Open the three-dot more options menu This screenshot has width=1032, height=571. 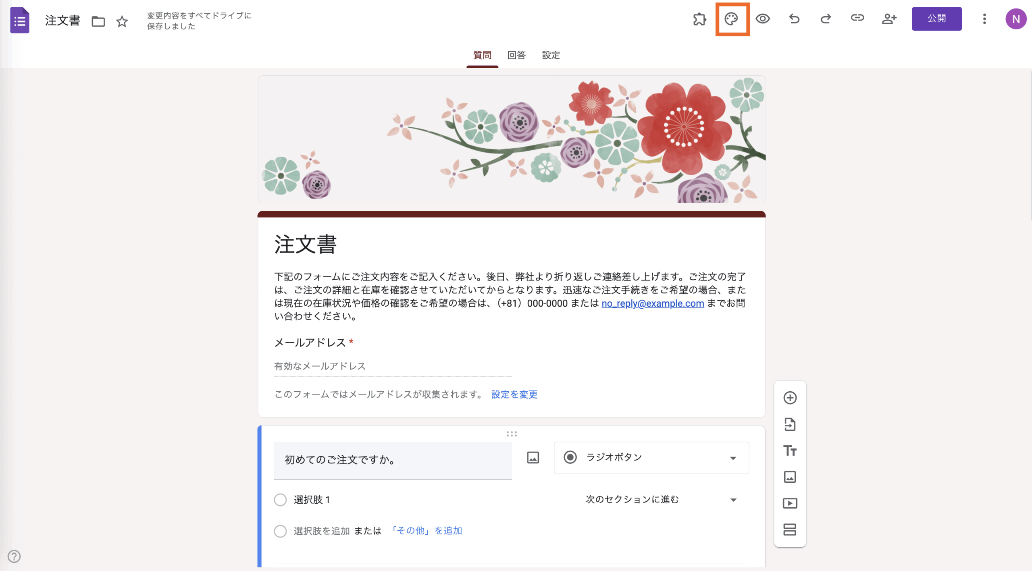984,19
